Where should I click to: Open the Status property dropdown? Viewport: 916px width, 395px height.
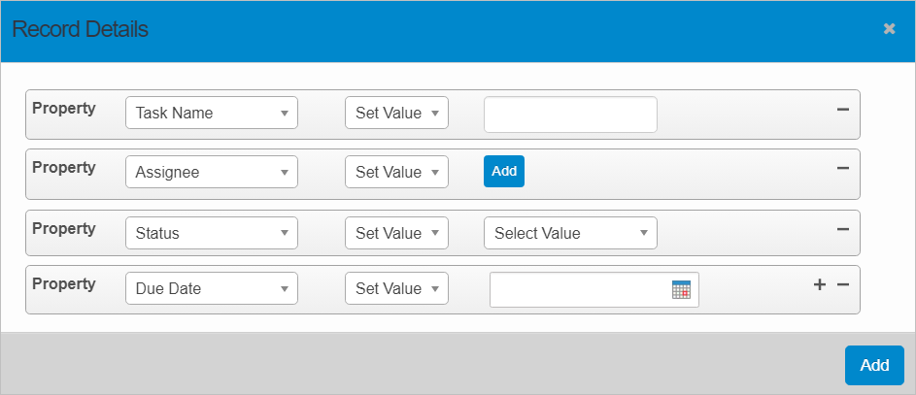[212, 233]
